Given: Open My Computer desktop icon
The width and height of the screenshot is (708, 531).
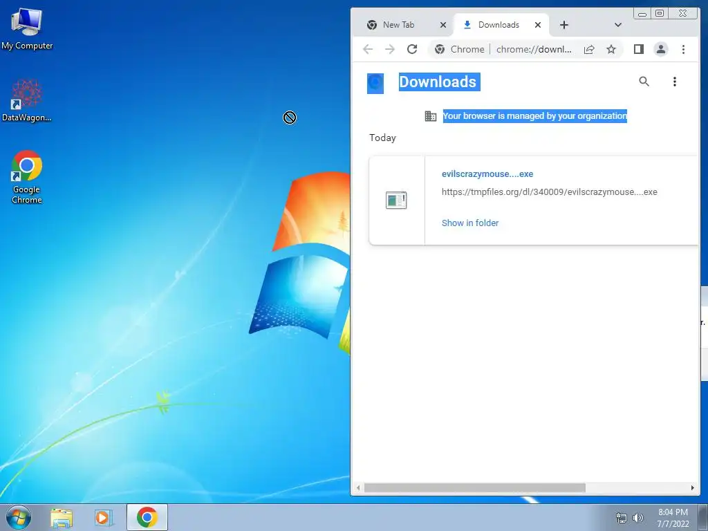Looking at the screenshot, I should (x=27, y=28).
